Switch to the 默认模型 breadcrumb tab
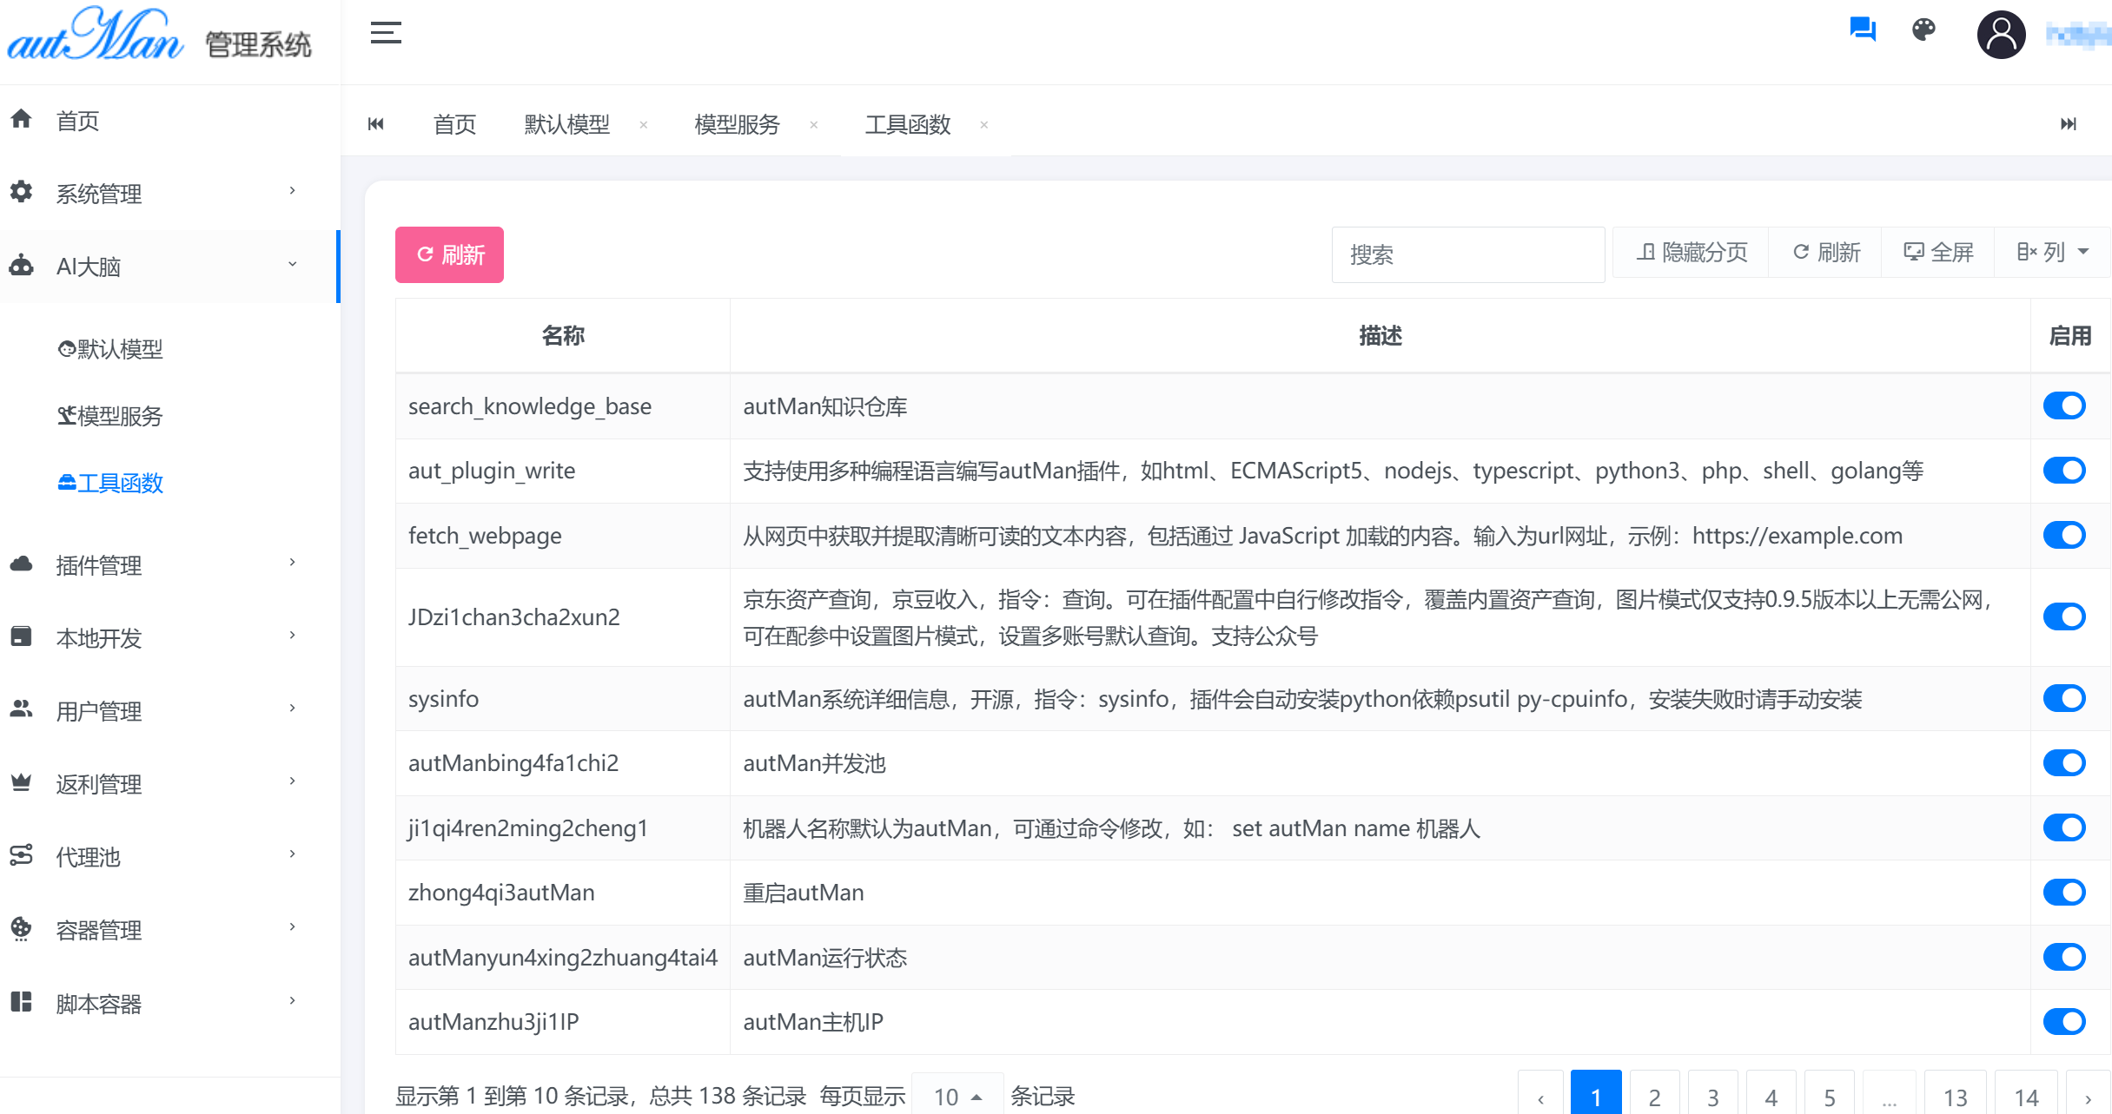Viewport: 2112px width, 1114px height. click(566, 124)
